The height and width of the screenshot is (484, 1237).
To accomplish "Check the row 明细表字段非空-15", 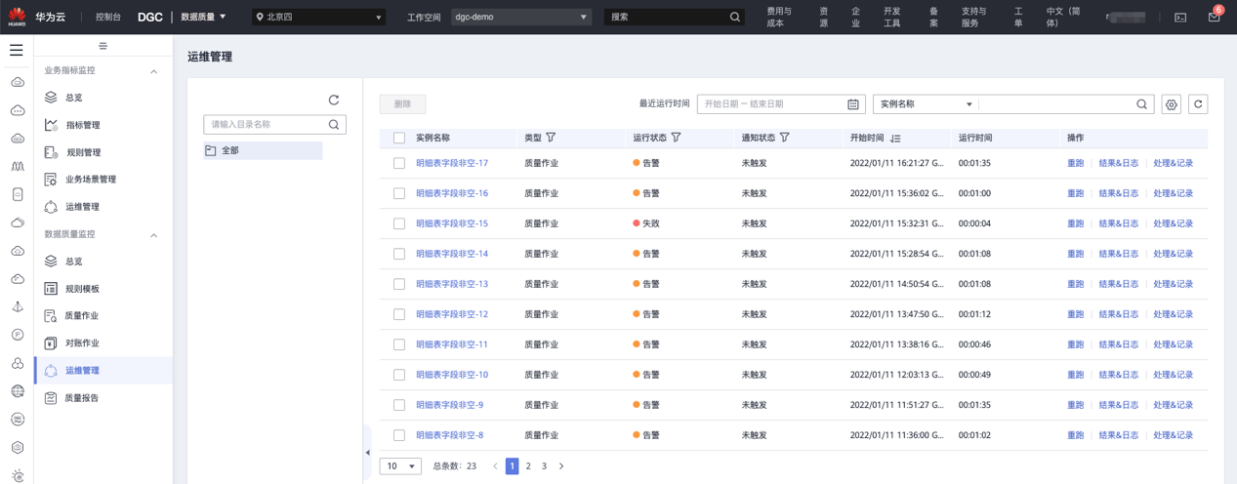I will click(x=399, y=223).
